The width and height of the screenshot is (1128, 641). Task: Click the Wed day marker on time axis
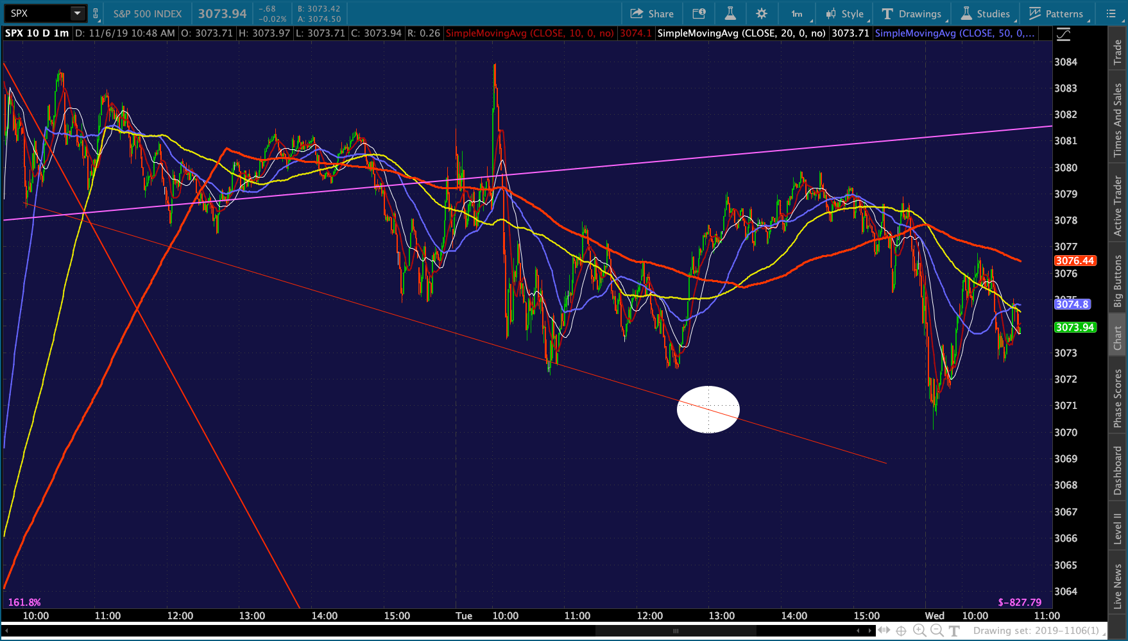point(934,616)
